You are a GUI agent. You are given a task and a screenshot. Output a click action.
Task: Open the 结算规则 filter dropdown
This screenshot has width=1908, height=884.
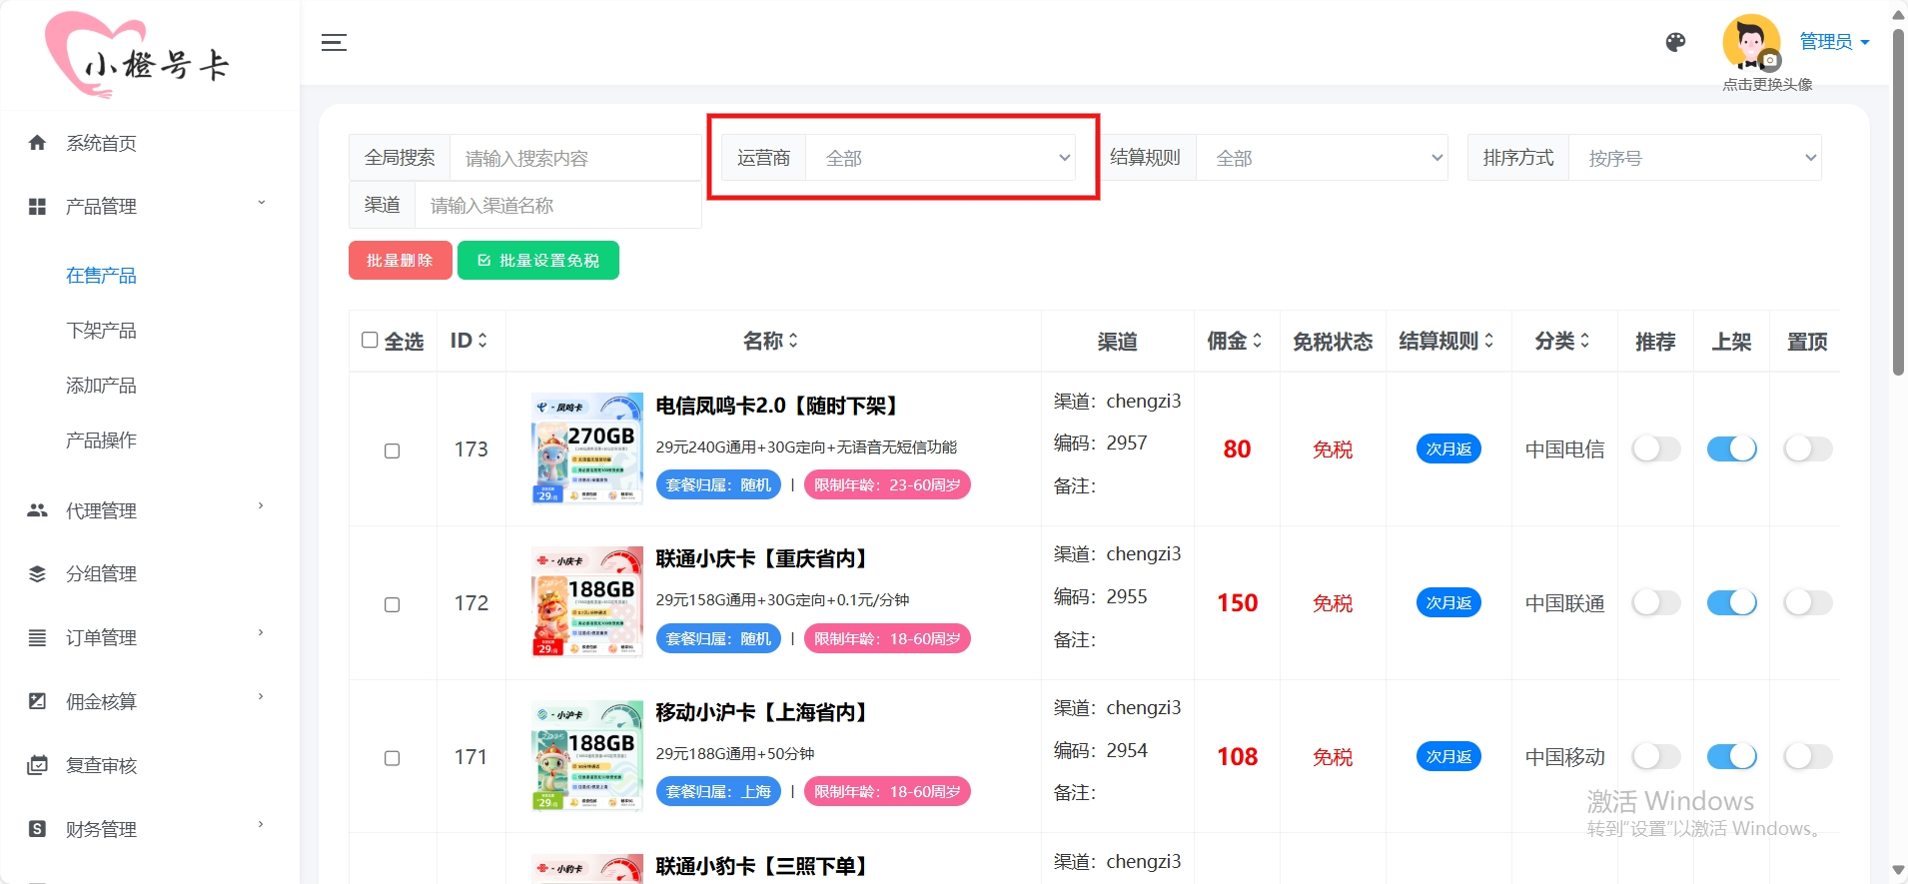click(1322, 158)
